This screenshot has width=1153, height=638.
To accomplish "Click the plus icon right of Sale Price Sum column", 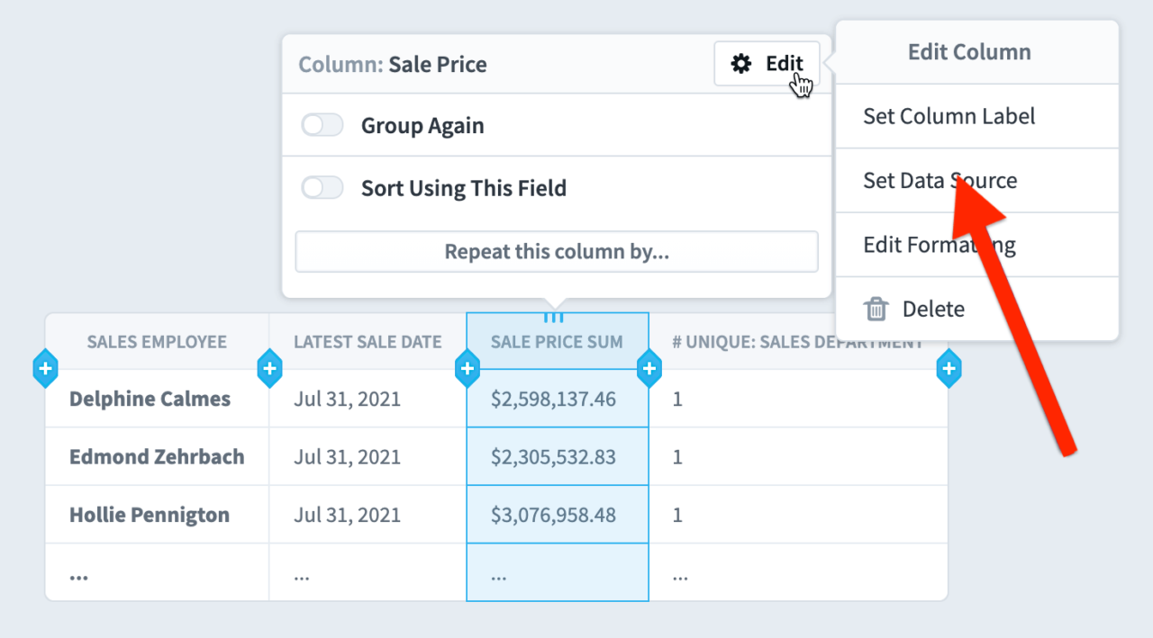I will point(649,368).
